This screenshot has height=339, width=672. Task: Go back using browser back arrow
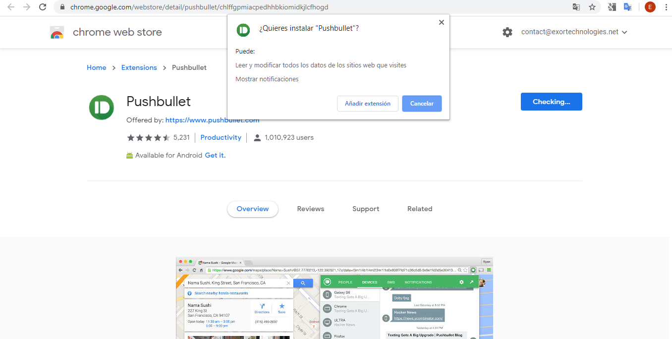[x=10, y=7]
